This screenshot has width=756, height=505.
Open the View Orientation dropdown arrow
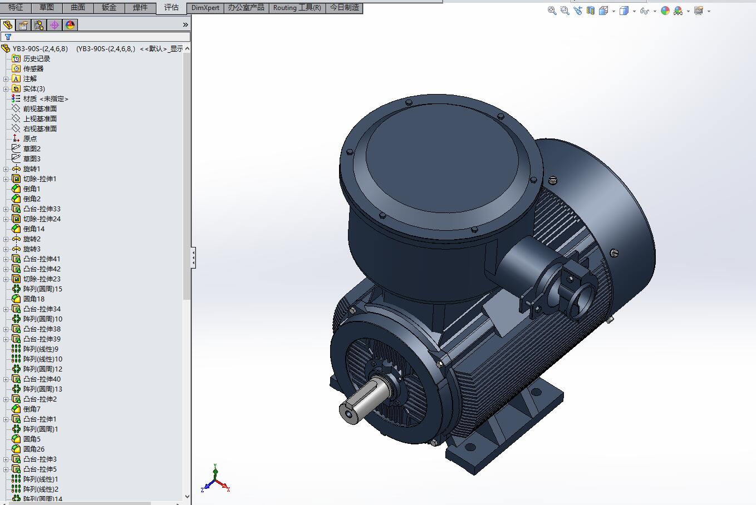pos(613,11)
